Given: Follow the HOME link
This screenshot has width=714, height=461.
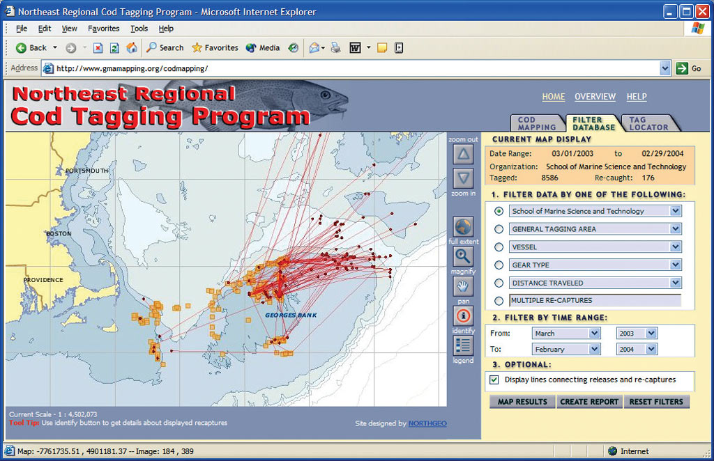Looking at the screenshot, I should coord(553,96).
